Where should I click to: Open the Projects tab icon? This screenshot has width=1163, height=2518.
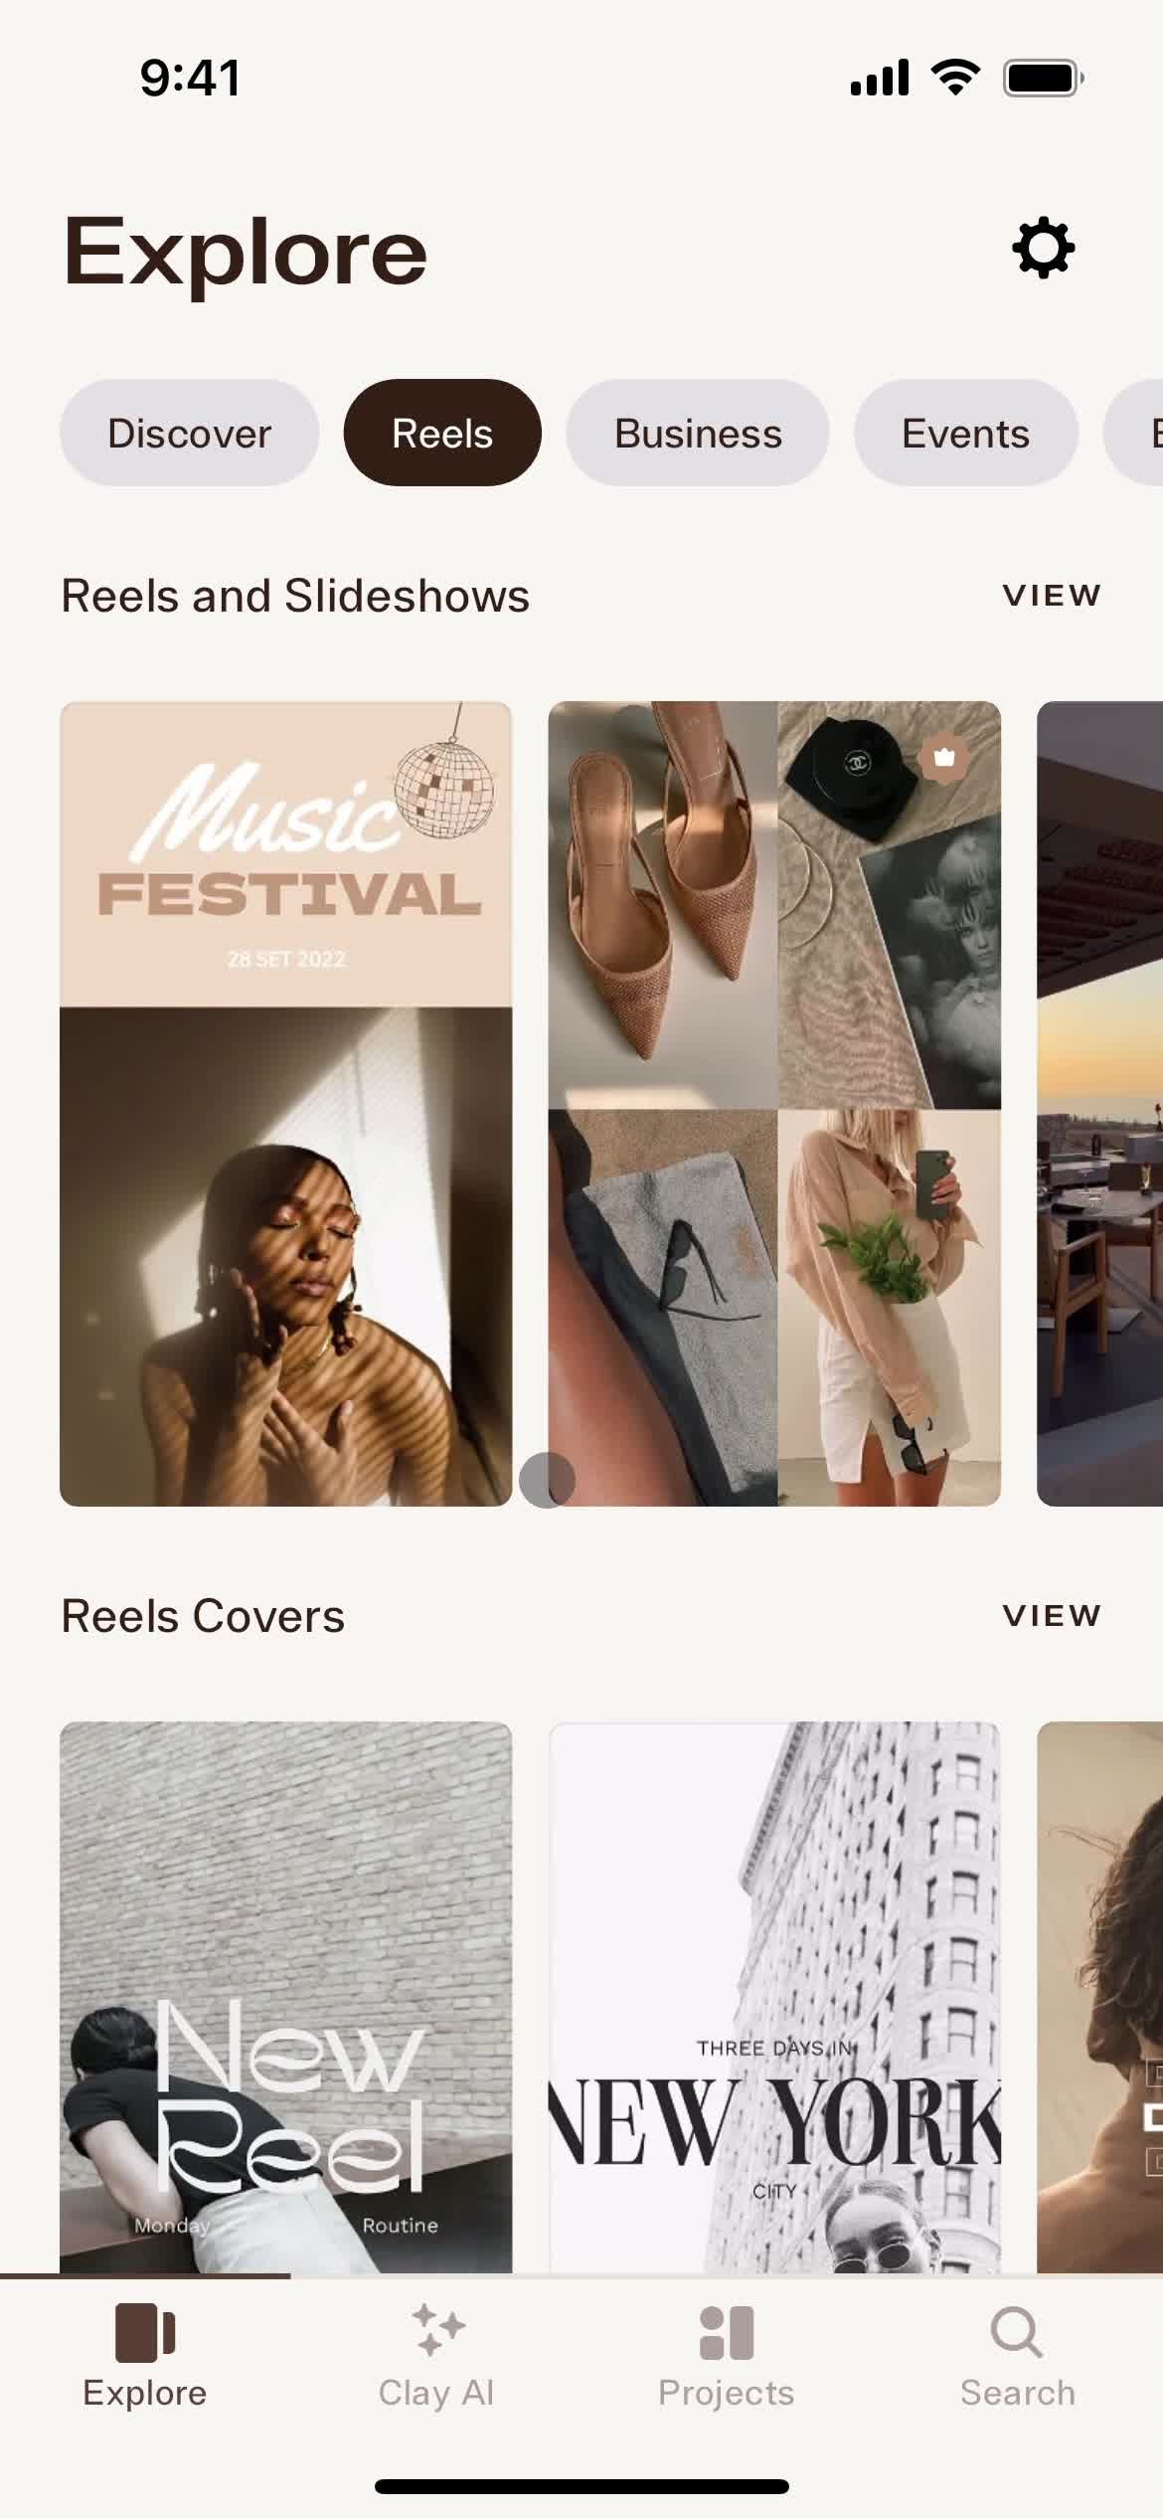[x=727, y=2332]
